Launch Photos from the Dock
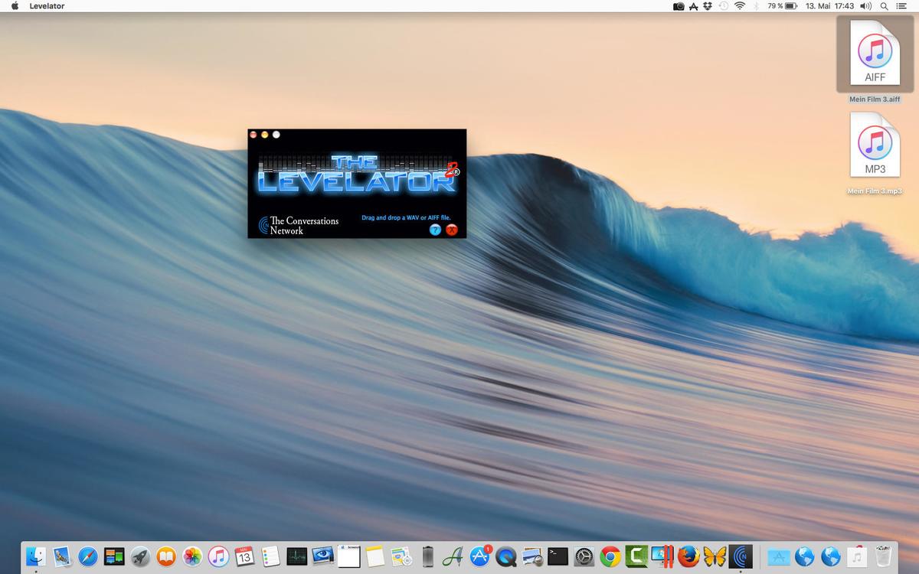The image size is (919, 574). point(192,556)
